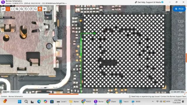Open the PCD search button
Image resolution: width=187 pixels, height=105 pixels.
pyautogui.click(x=179, y=9)
